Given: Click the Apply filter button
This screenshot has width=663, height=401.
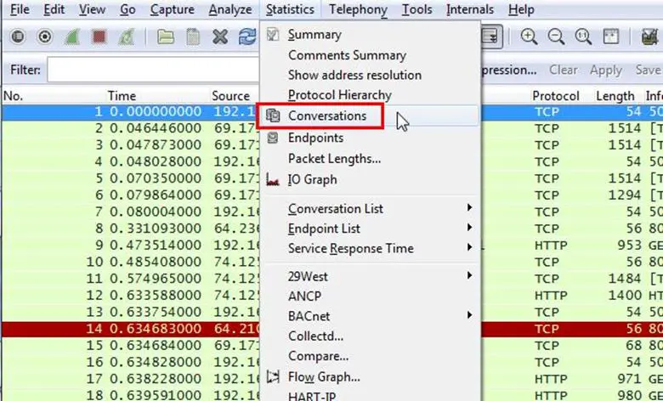Looking at the screenshot, I should click(605, 70).
